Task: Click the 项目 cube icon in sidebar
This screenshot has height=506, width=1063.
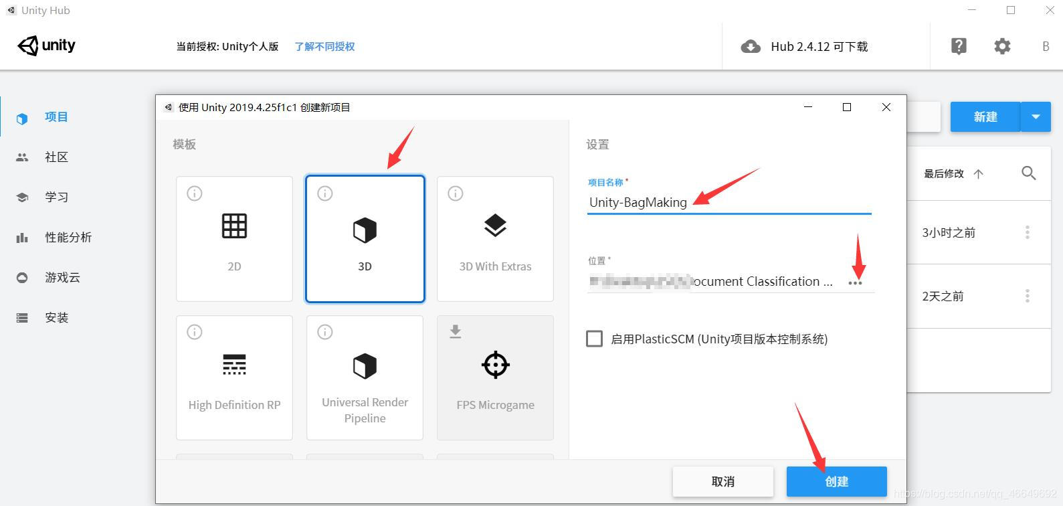Action: coord(22,118)
